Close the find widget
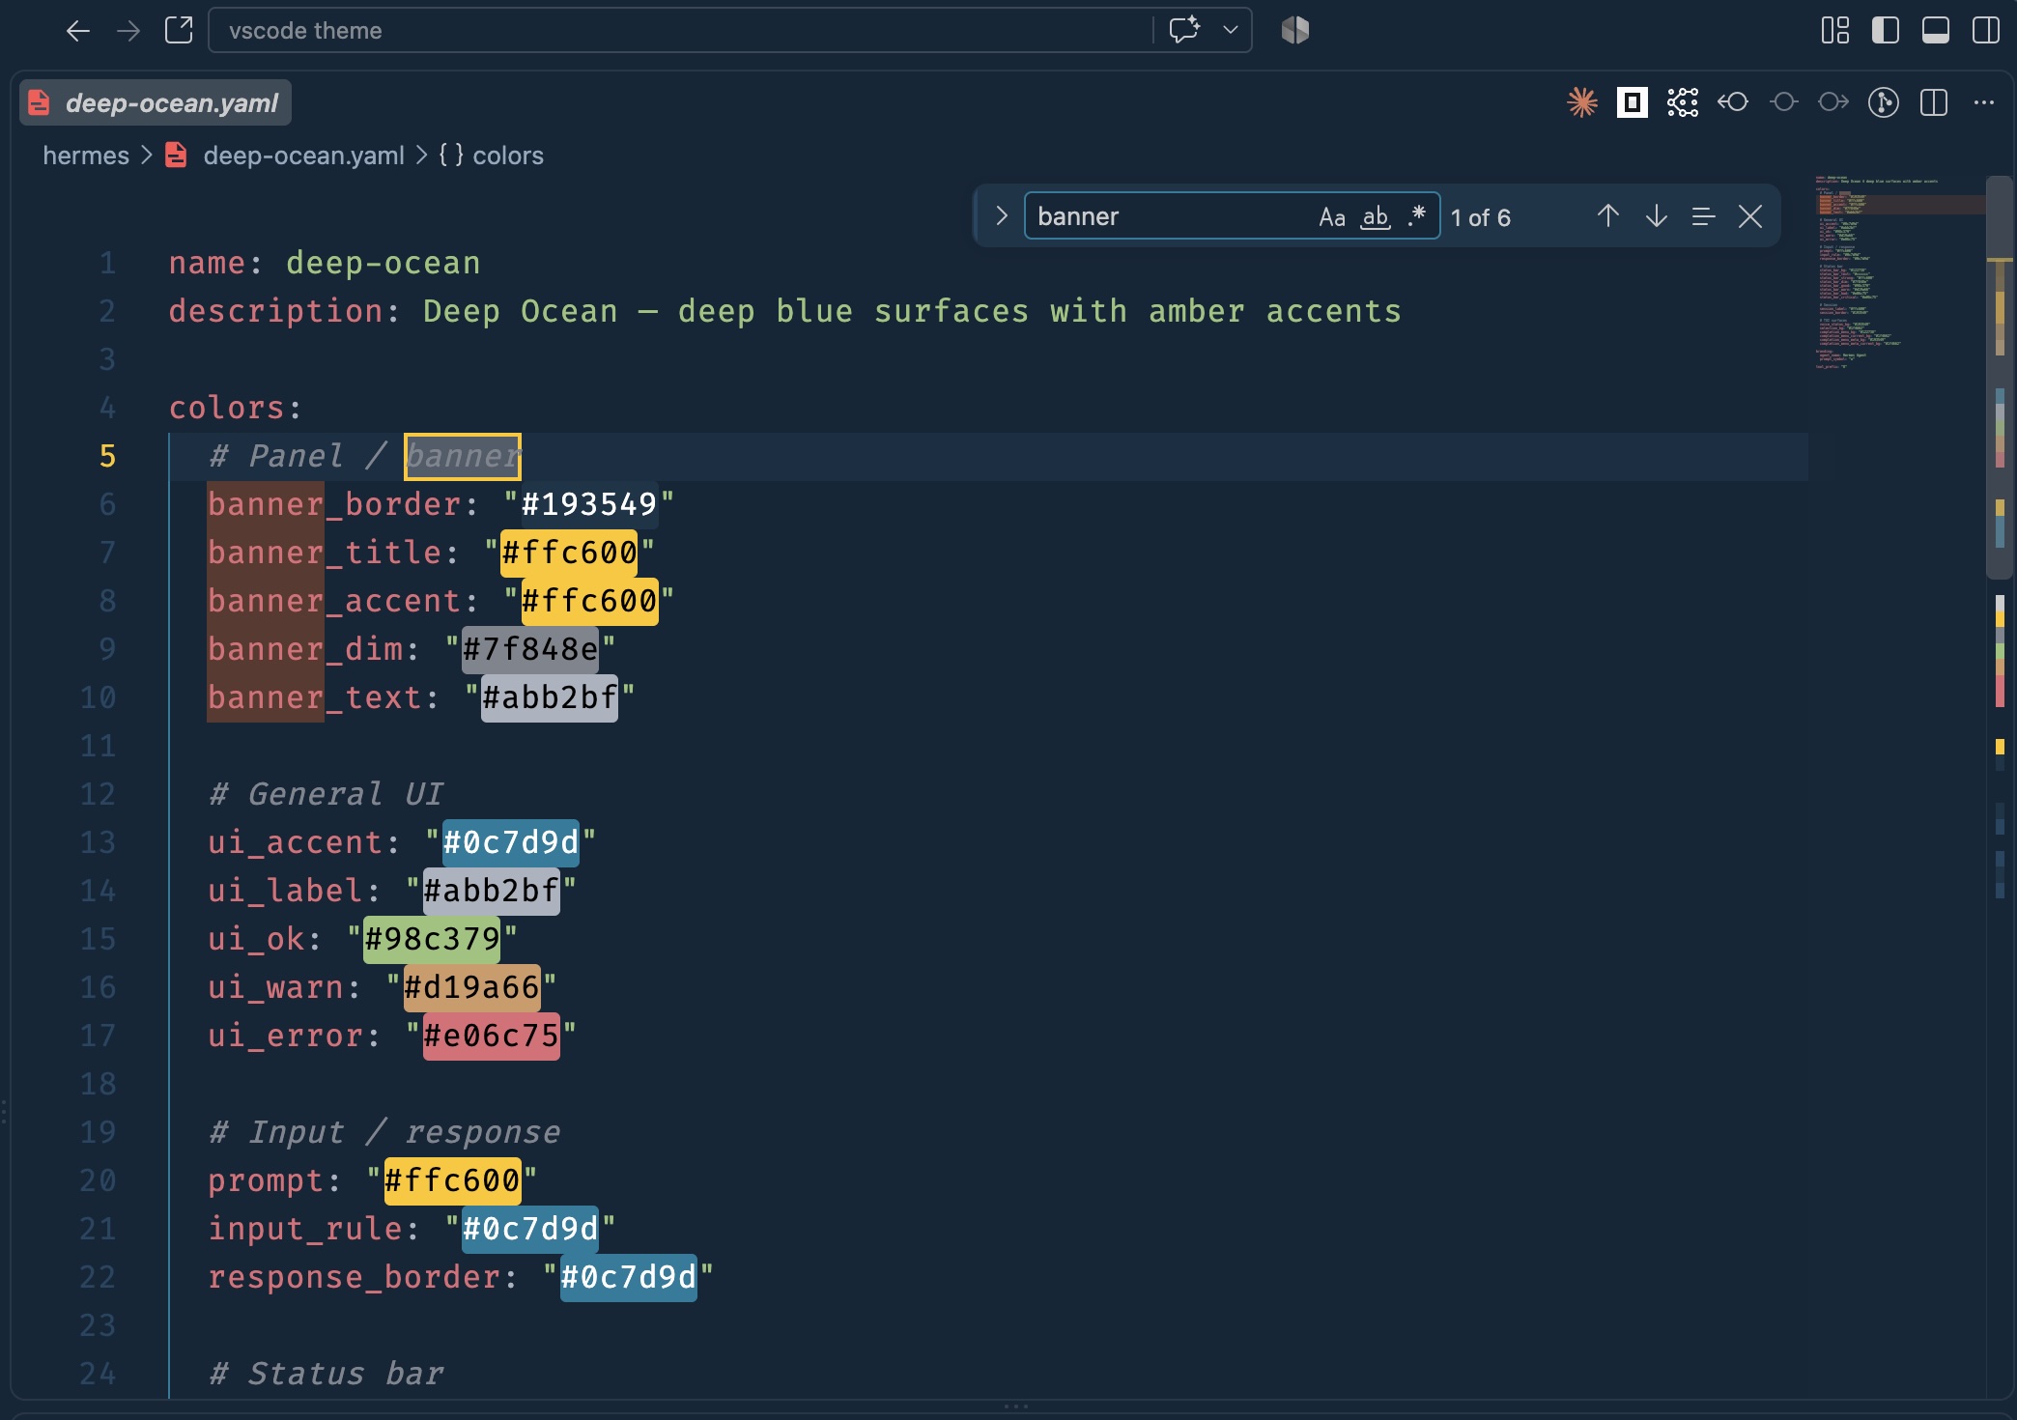The height and width of the screenshot is (1420, 2017). (1750, 216)
